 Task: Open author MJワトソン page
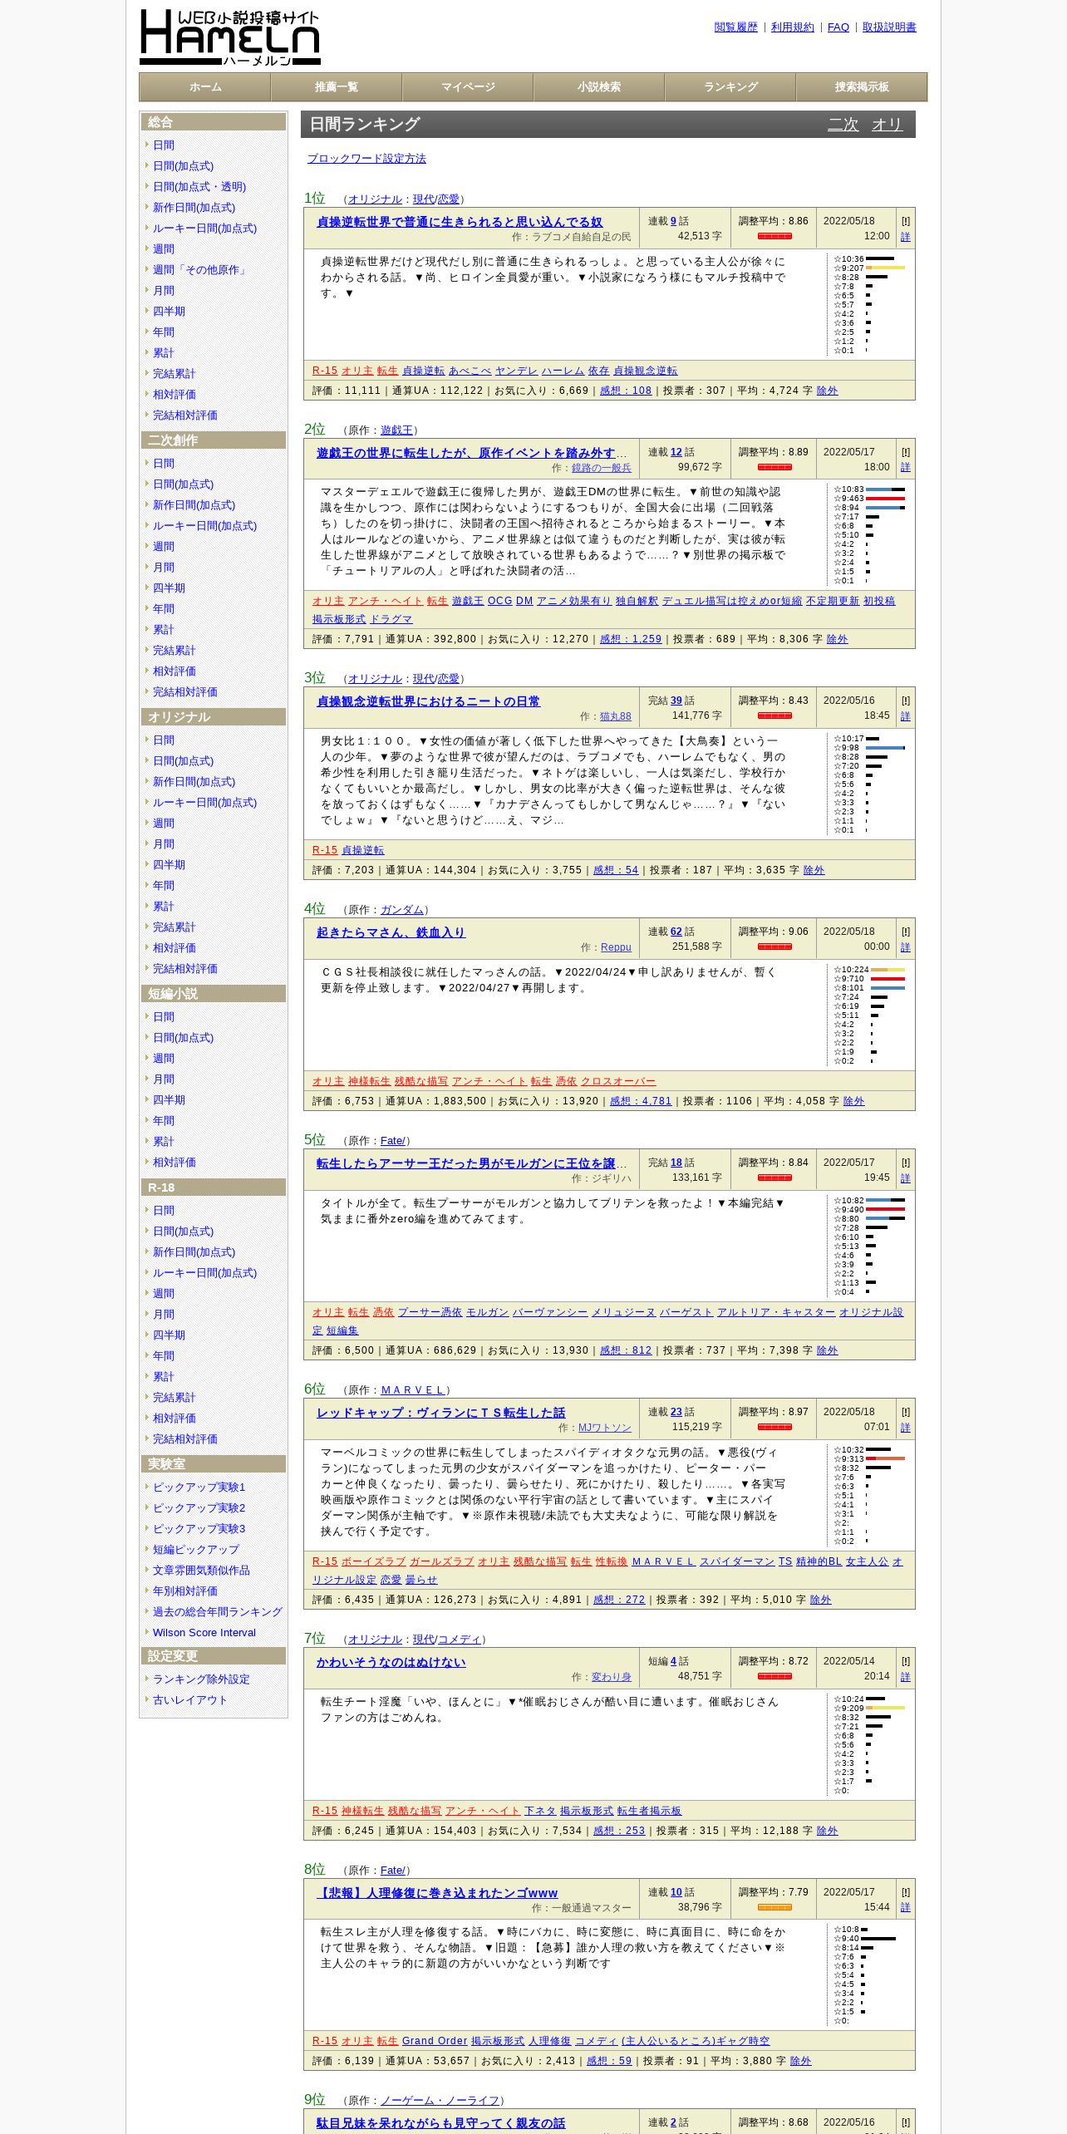coord(605,1428)
